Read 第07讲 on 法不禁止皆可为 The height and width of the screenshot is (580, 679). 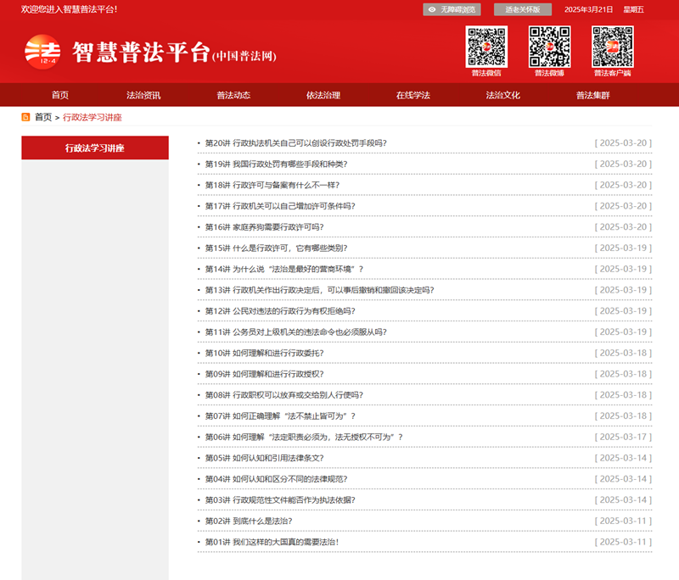(280, 416)
